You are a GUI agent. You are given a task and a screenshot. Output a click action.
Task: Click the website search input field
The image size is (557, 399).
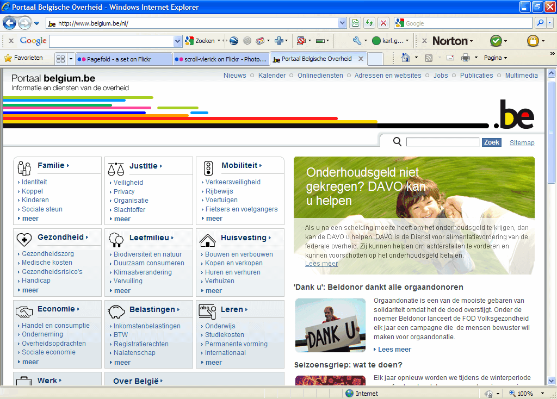(x=443, y=142)
